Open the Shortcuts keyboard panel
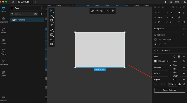 pyautogui.click(x=4, y=99)
